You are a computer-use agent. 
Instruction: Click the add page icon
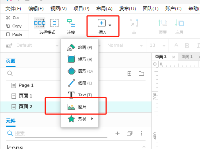(x=129, y=74)
